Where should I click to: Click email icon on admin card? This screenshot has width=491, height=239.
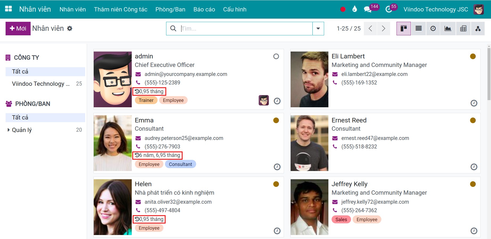[x=138, y=74]
